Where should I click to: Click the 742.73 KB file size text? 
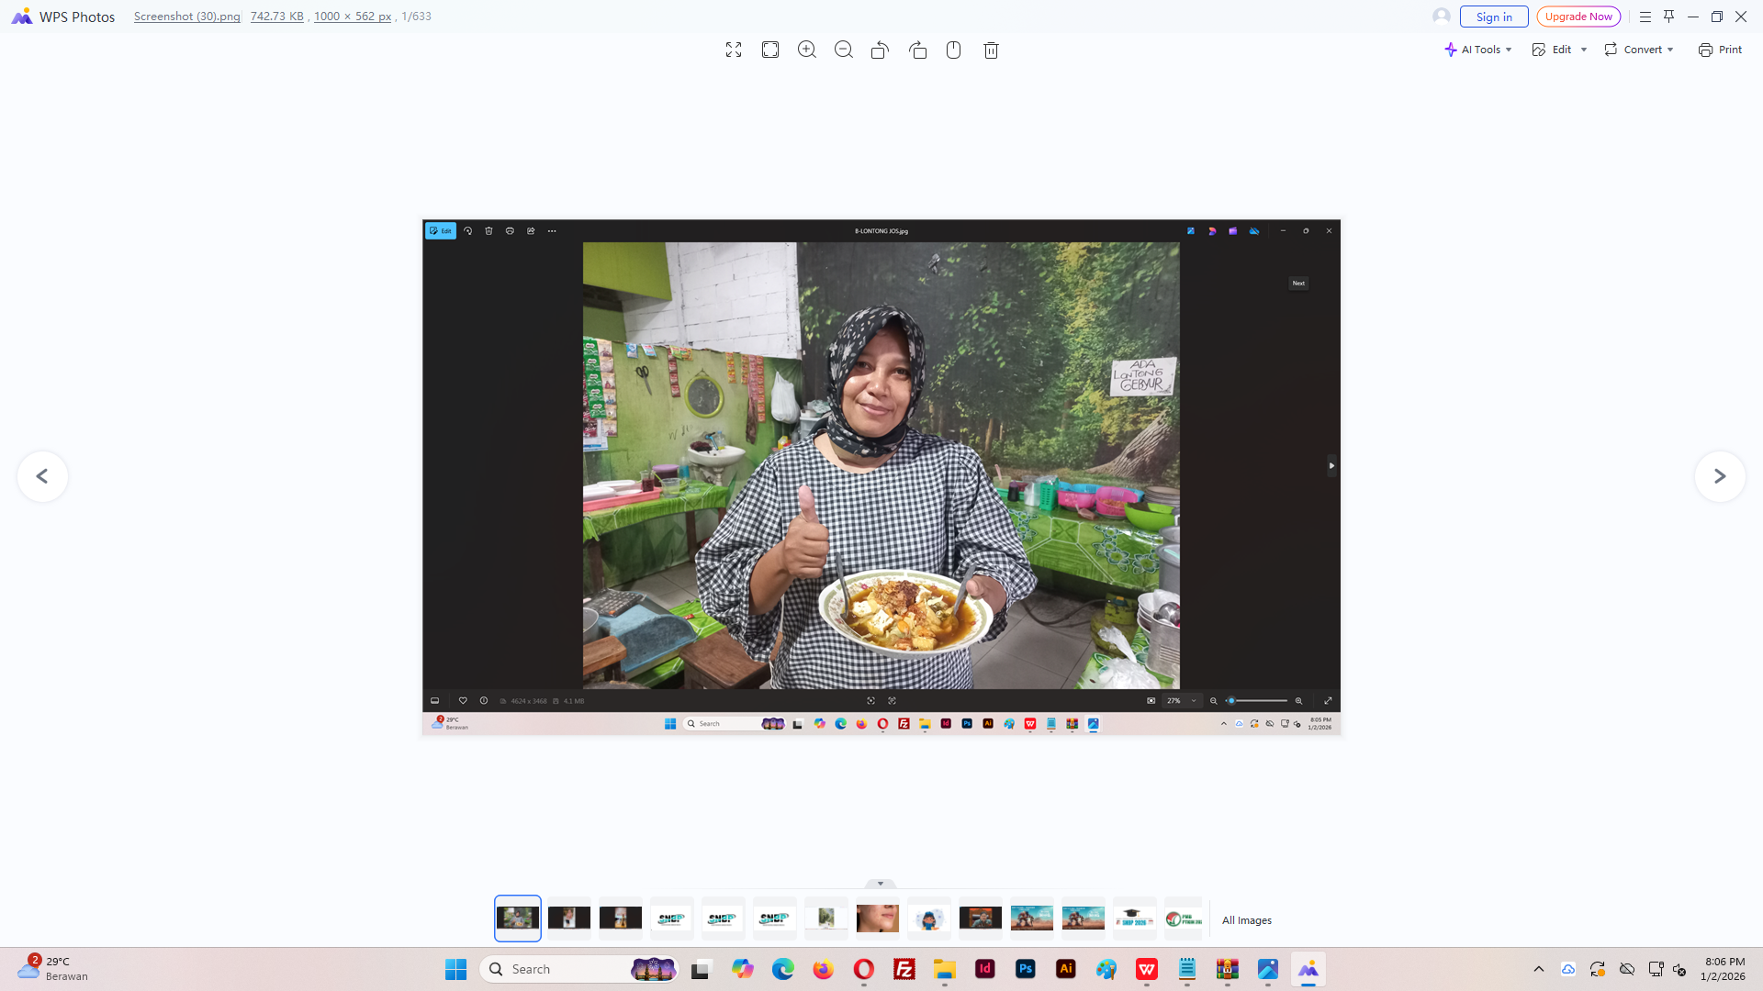277,17
